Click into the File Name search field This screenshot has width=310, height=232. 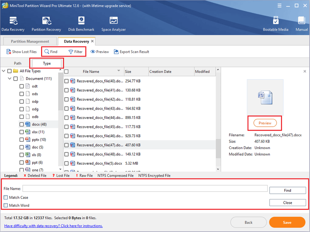(x=145, y=188)
